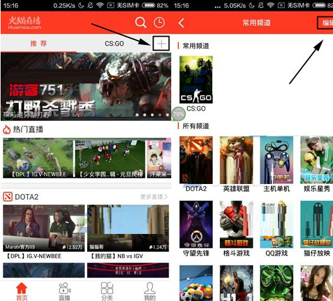Image resolution: width=333 pixels, height=301 pixels.
Task: Select the billiards channel cover
Action: point(196,283)
